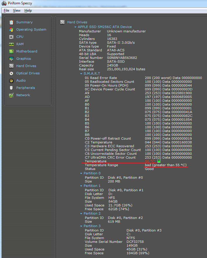
Task: Collapse the APPLE SSD SM256C ATA Device node
Action: (x=75, y=27)
